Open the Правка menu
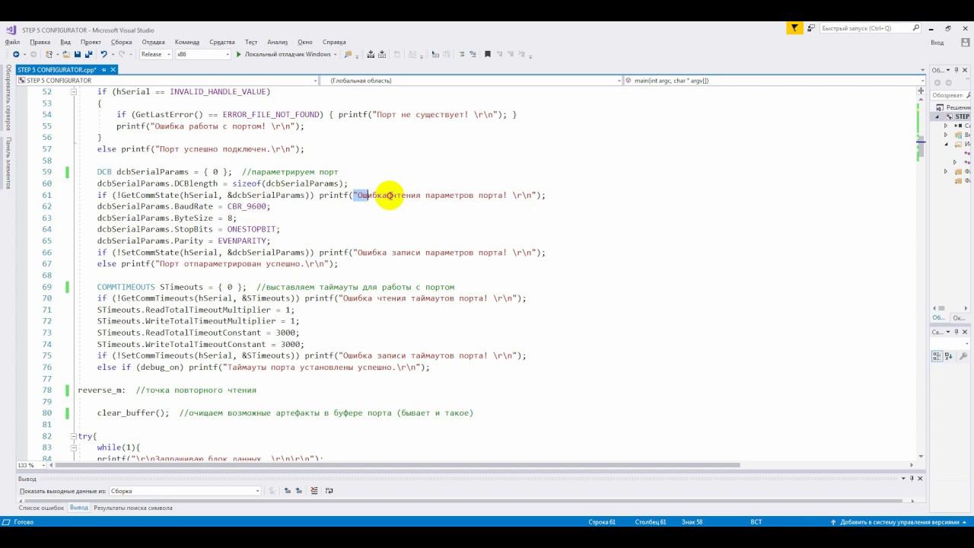Image resolution: width=974 pixels, height=548 pixels. tap(40, 43)
